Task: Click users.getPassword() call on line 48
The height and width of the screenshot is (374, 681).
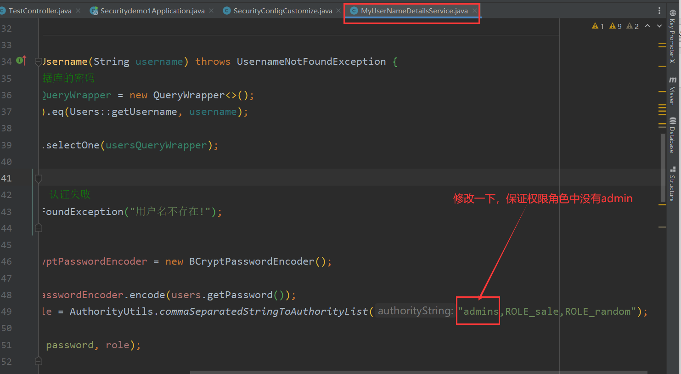Action: pos(228,295)
